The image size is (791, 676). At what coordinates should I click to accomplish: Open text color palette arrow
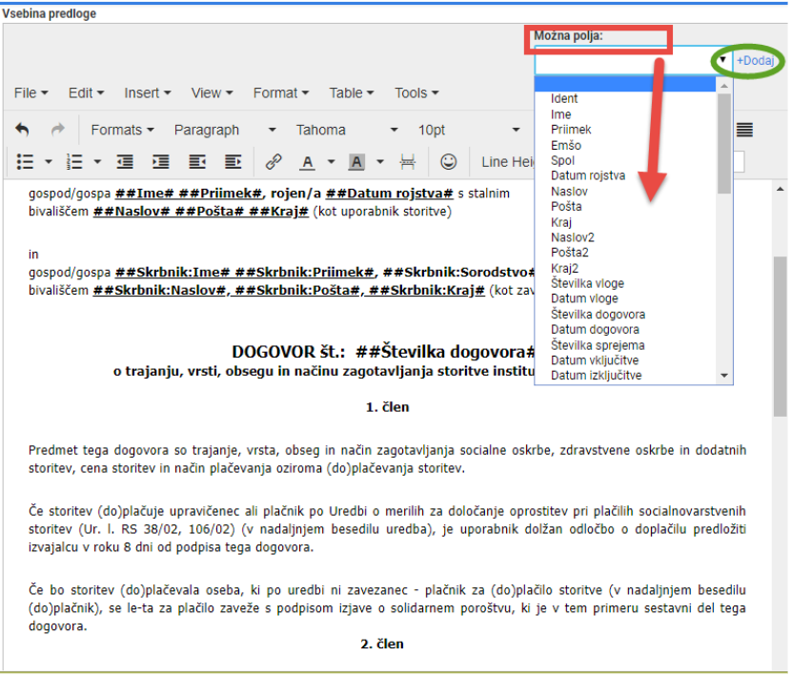tap(331, 162)
